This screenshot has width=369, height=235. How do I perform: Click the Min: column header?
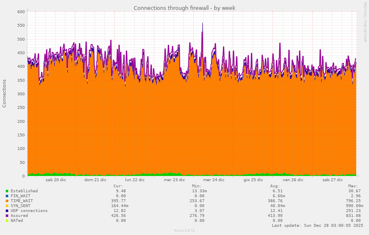click(x=197, y=186)
